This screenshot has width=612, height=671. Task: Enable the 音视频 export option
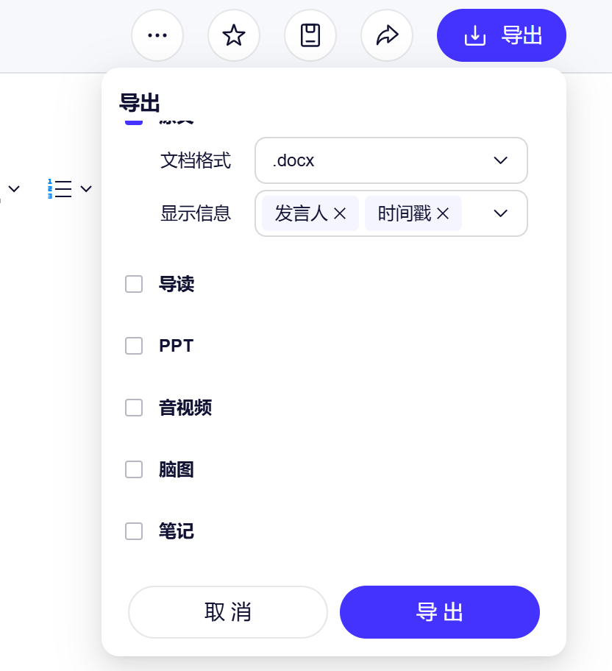[x=134, y=408]
